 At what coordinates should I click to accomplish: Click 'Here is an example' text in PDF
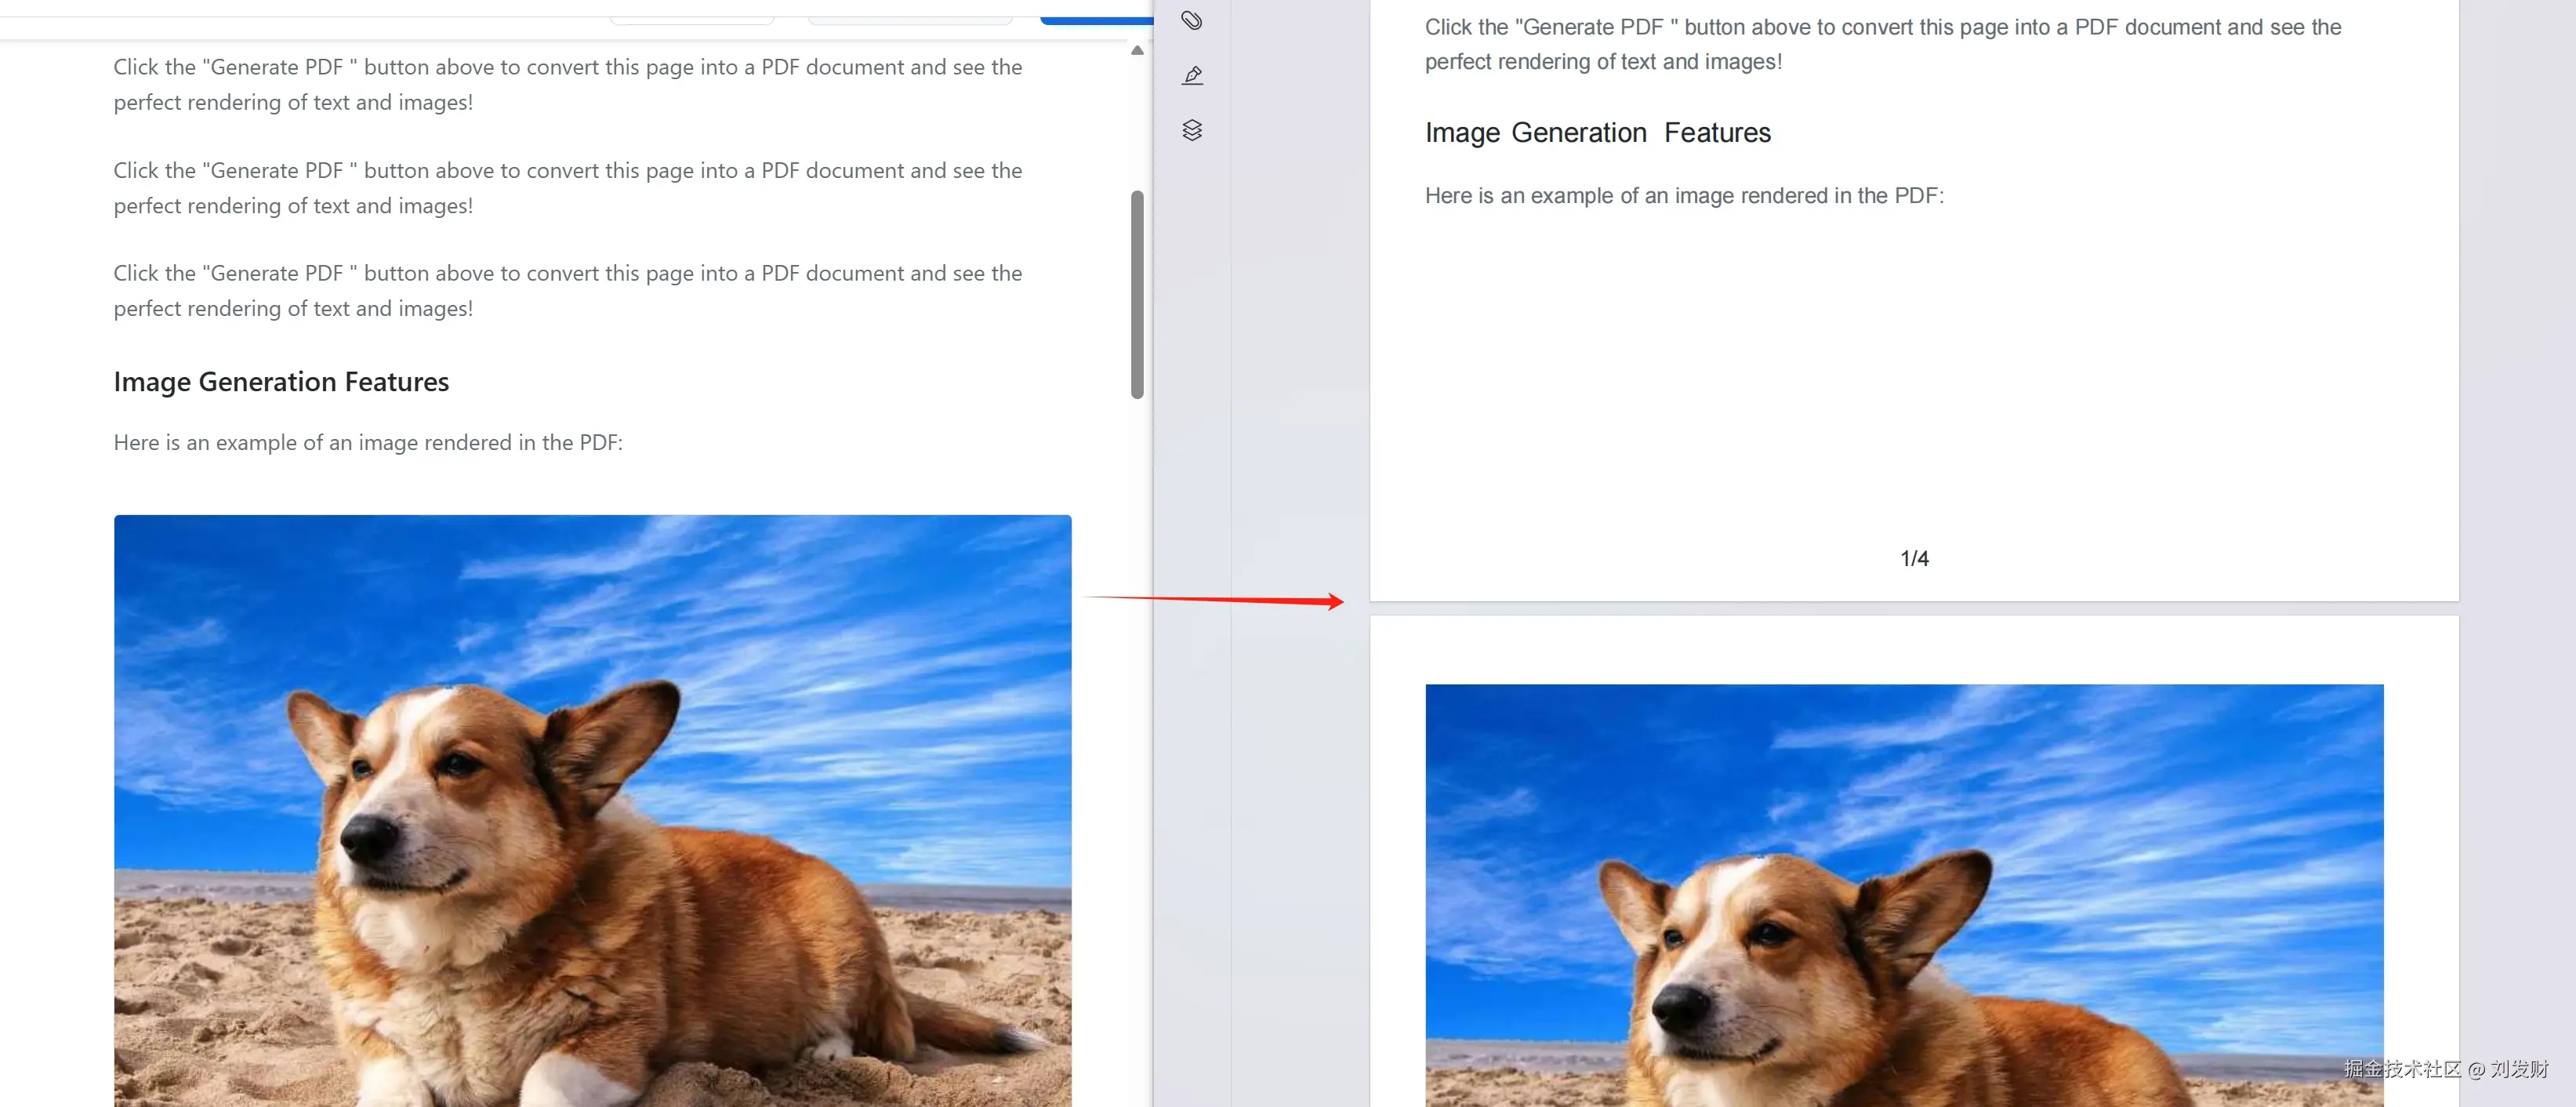tap(1684, 196)
